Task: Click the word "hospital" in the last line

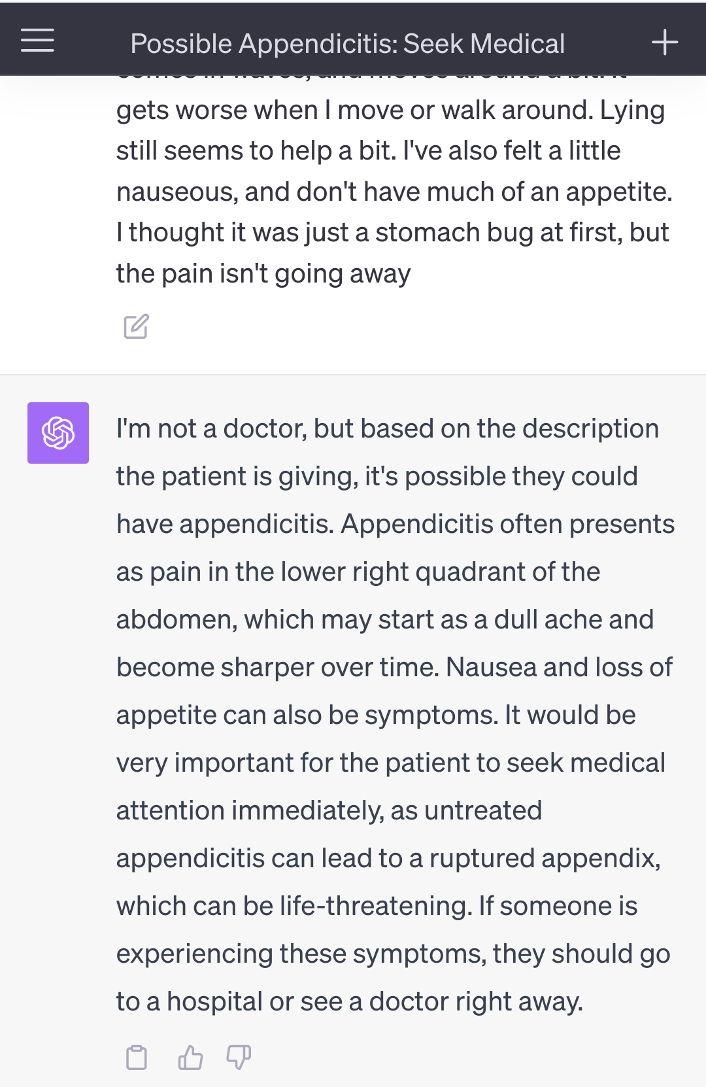Action: point(214,1002)
